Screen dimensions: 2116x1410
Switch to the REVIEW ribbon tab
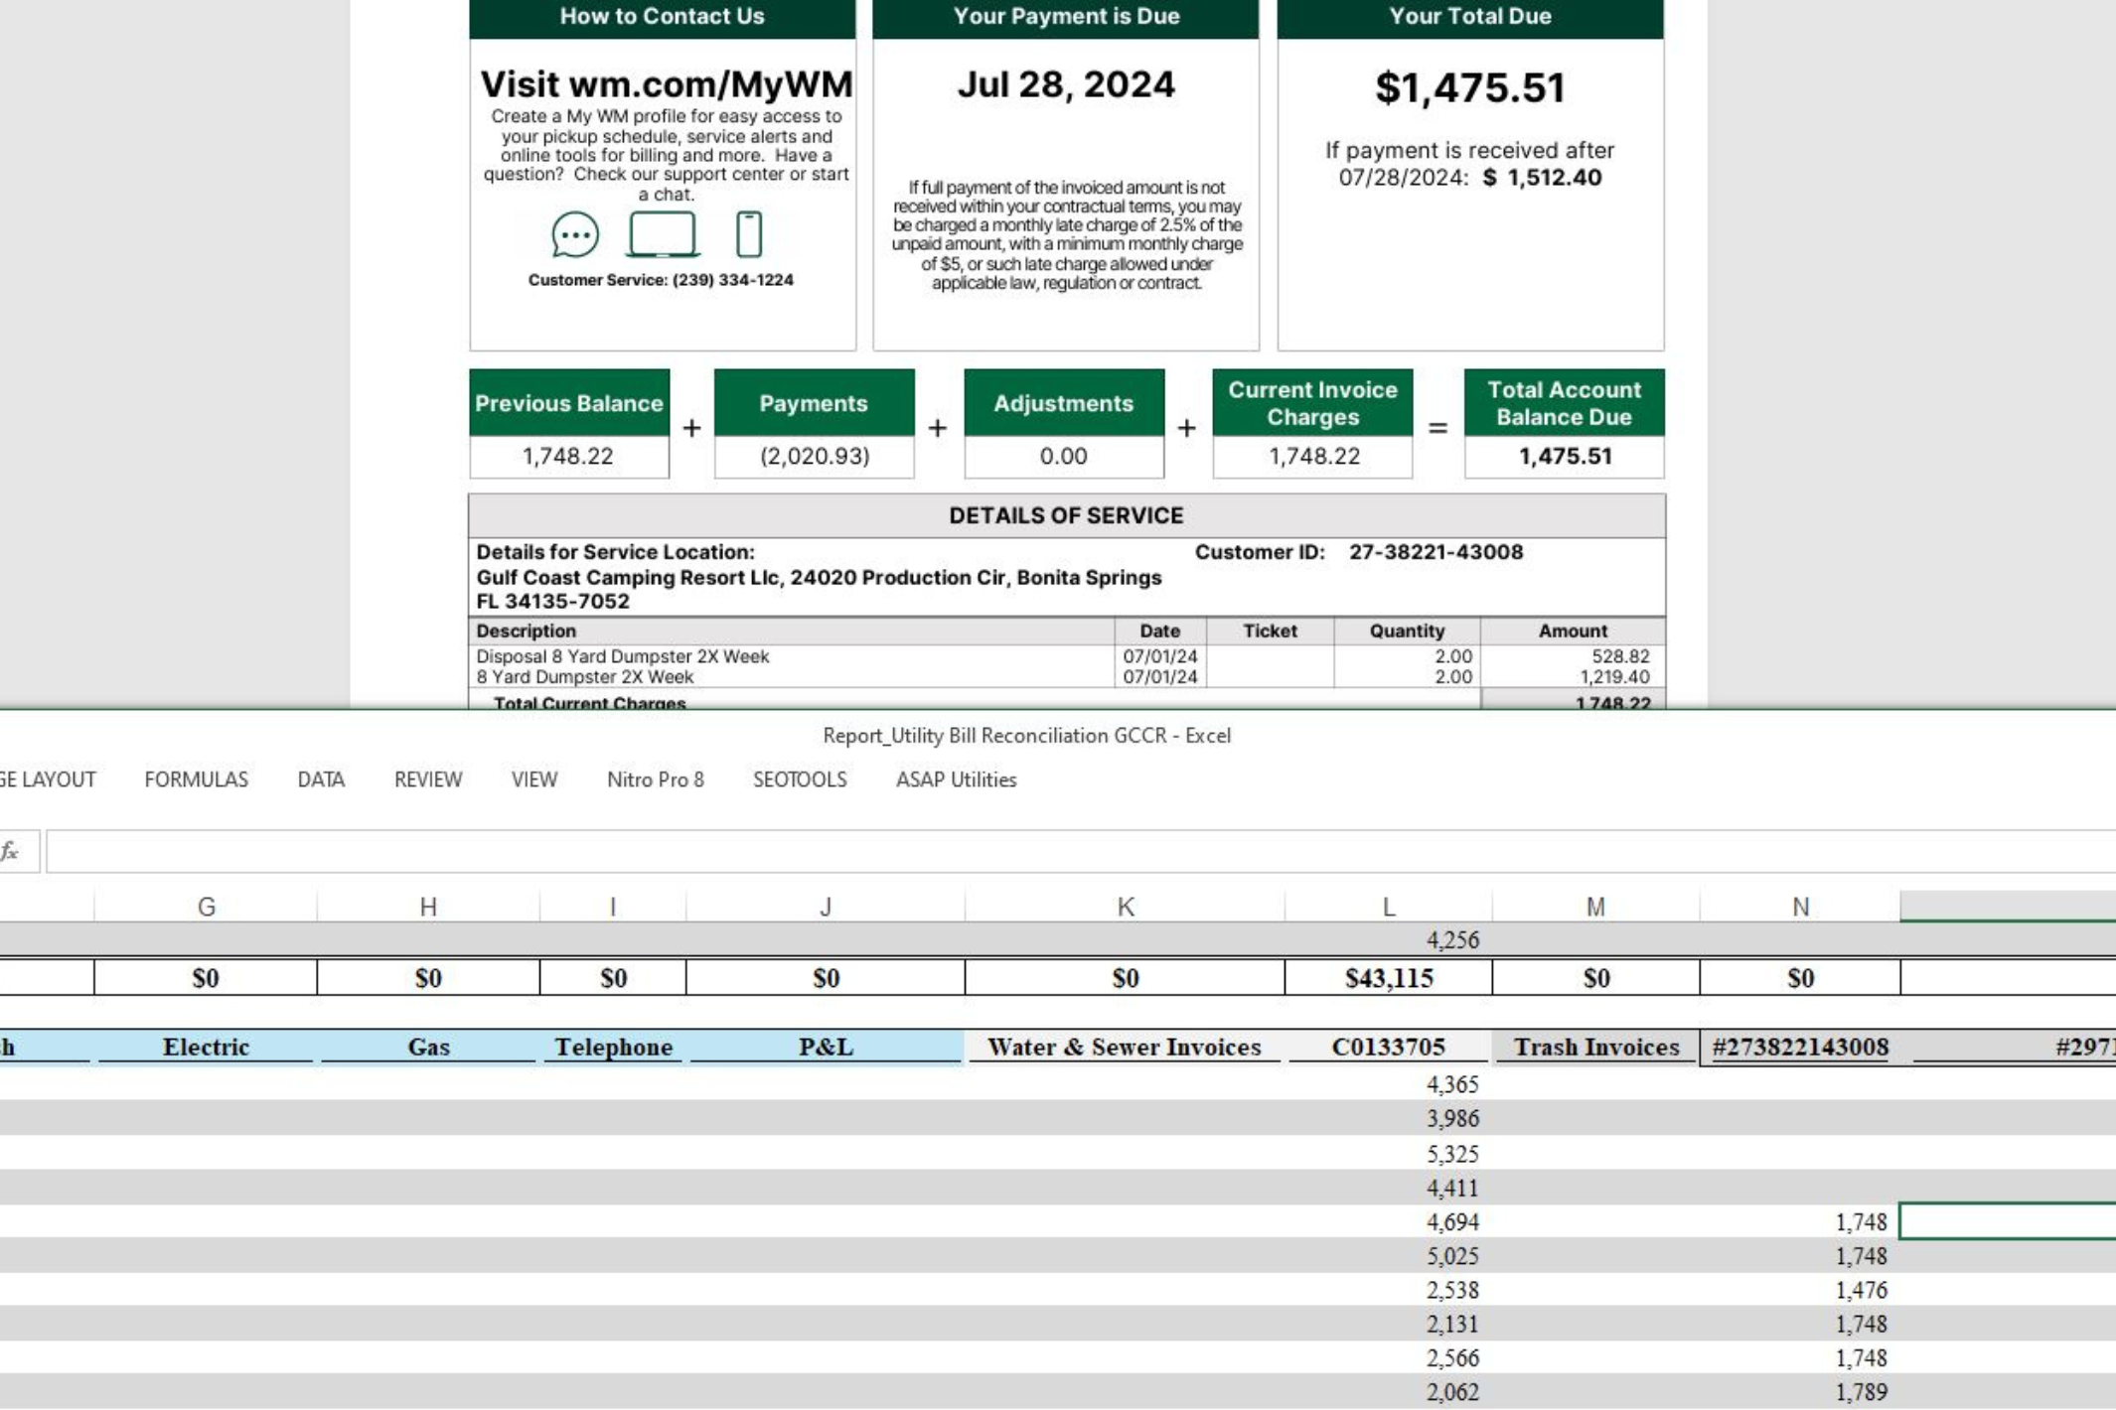pyautogui.click(x=428, y=779)
